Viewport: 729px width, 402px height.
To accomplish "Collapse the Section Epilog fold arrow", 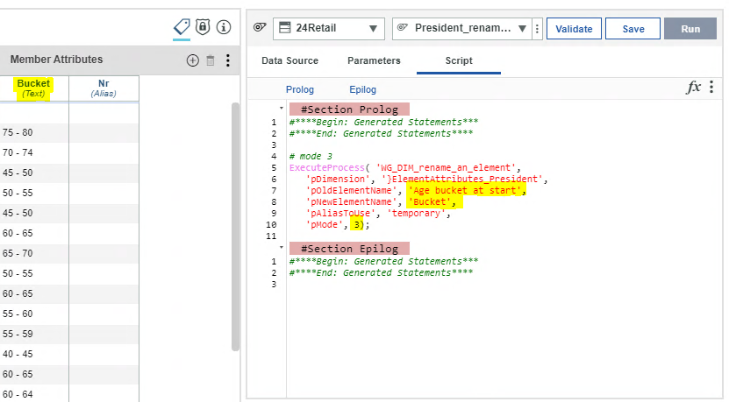I will click(282, 248).
